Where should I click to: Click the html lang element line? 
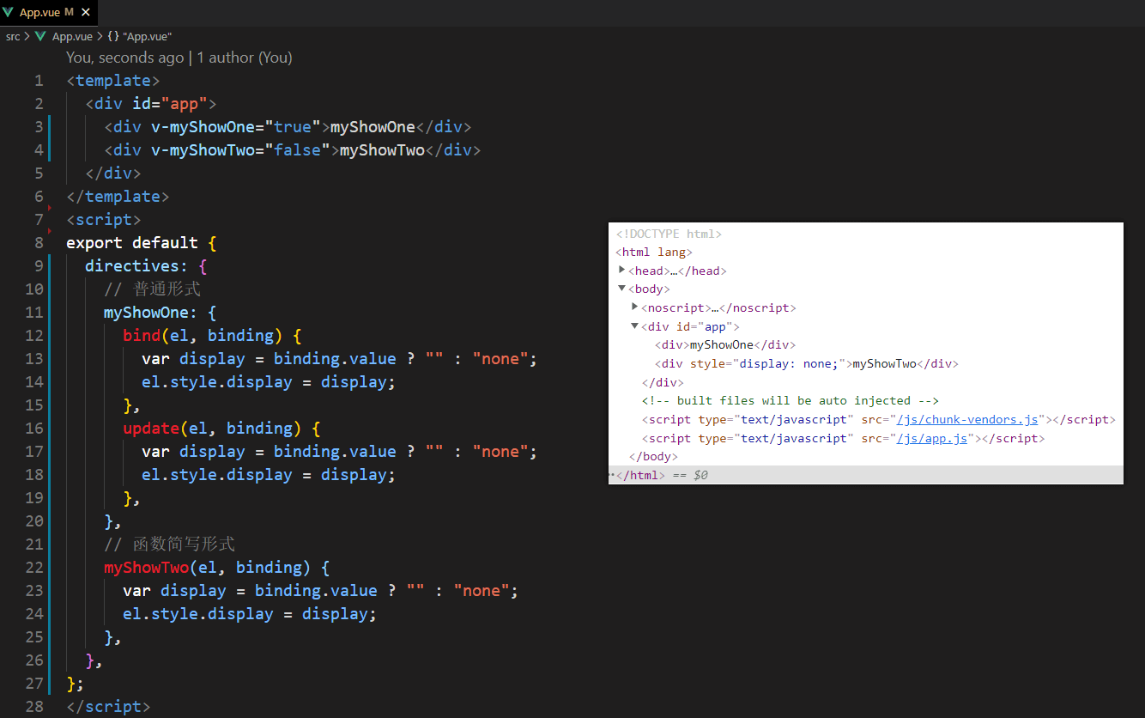point(654,253)
